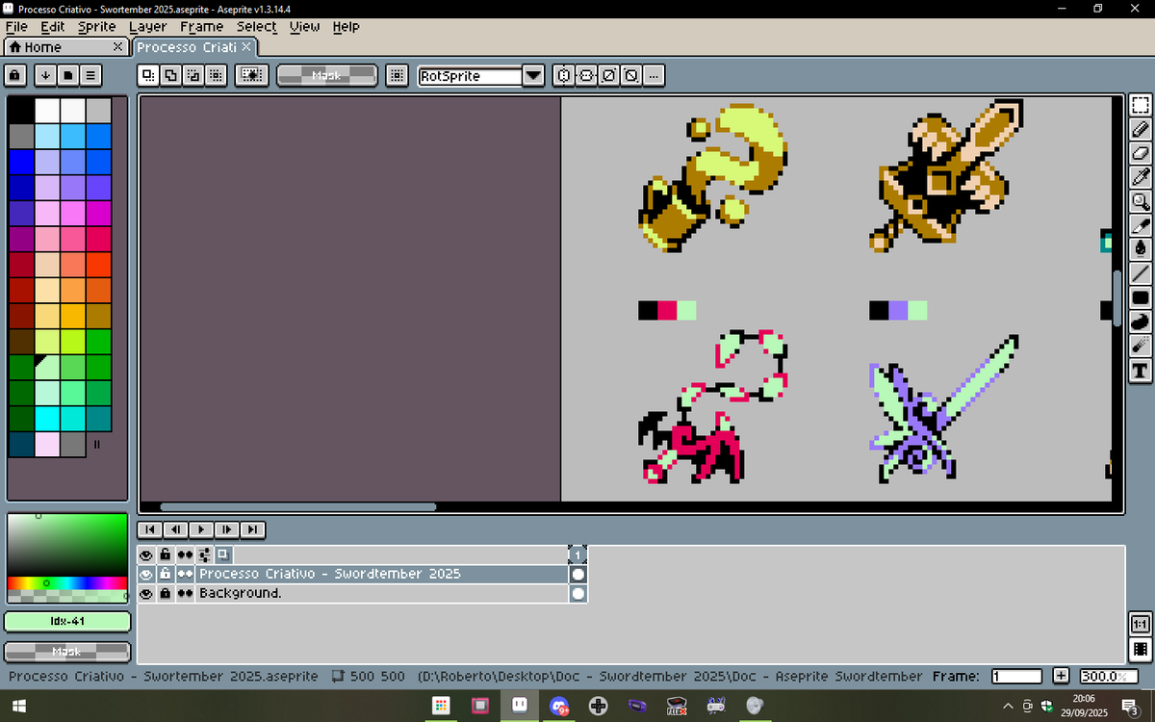This screenshot has height=722, width=1155.
Task: Select the Eyedropper tool
Action: pyautogui.click(x=1140, y=177)
